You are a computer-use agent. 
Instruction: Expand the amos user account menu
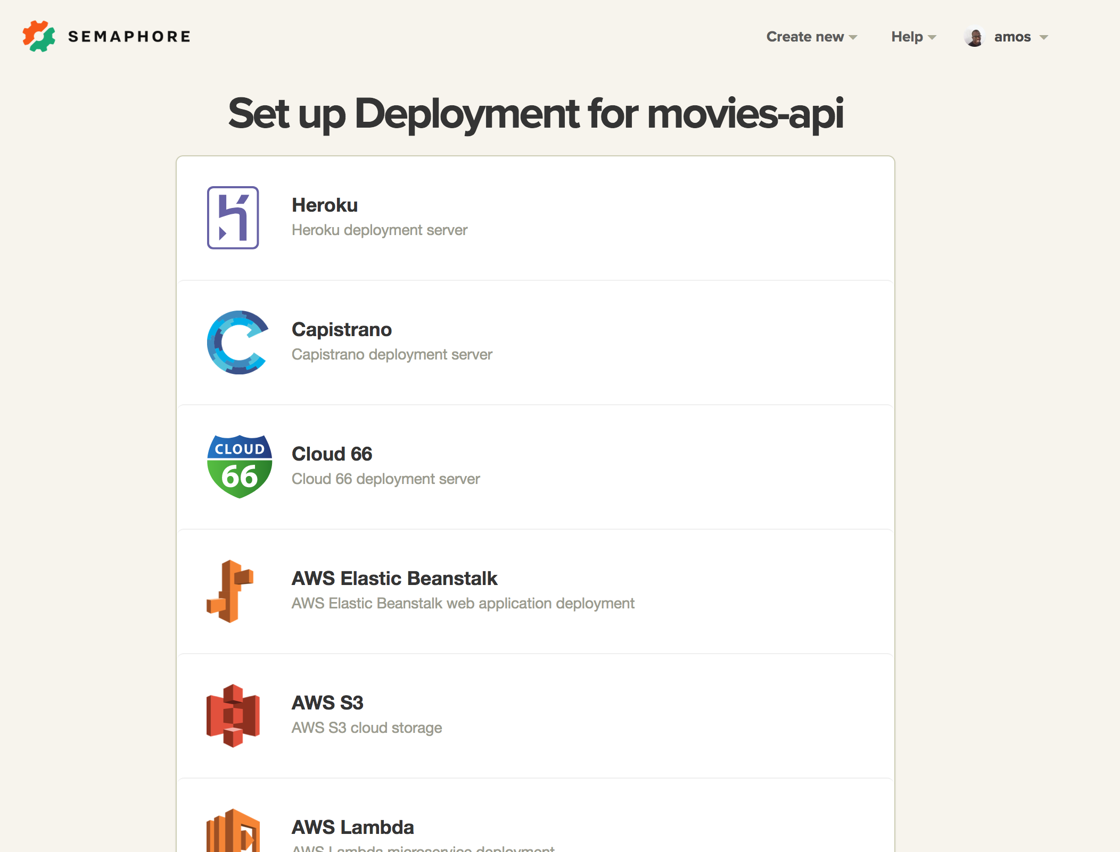tap(1020, 37)
